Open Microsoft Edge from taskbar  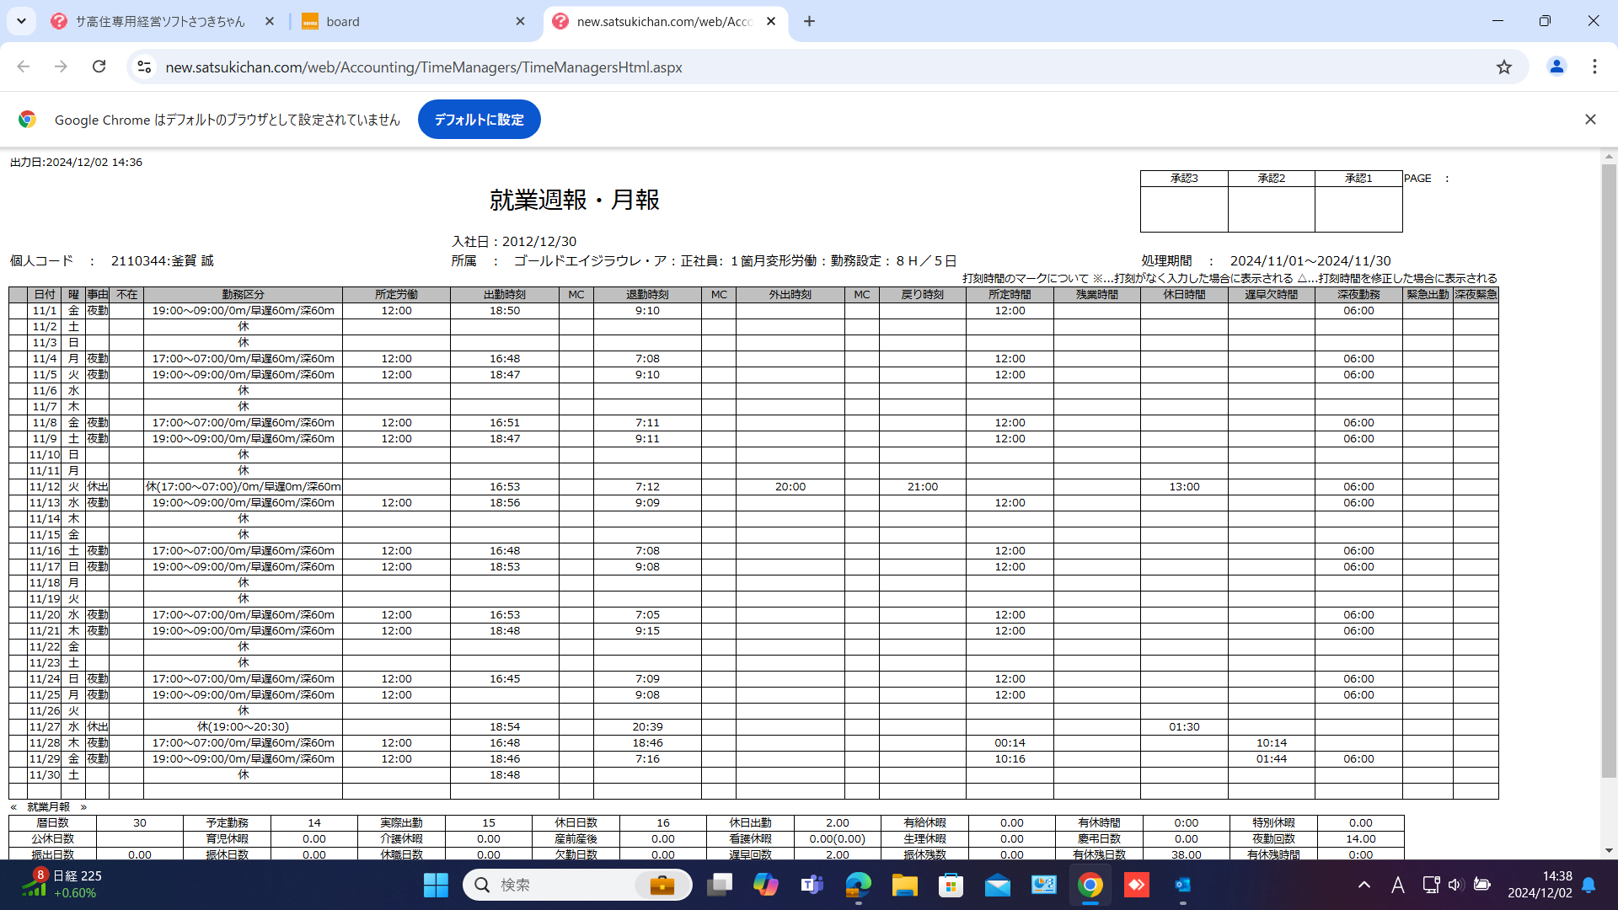(858, 885)
